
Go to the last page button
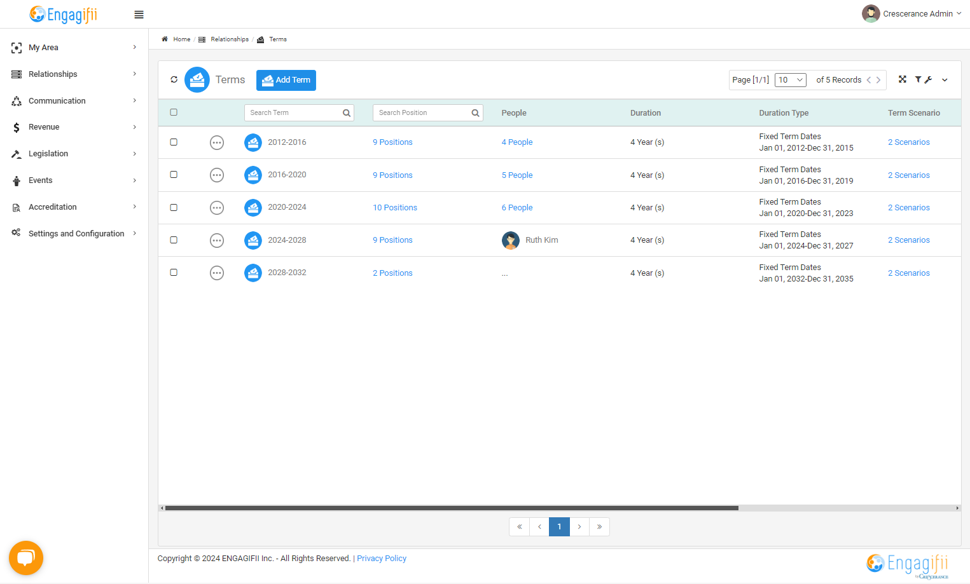599,527
